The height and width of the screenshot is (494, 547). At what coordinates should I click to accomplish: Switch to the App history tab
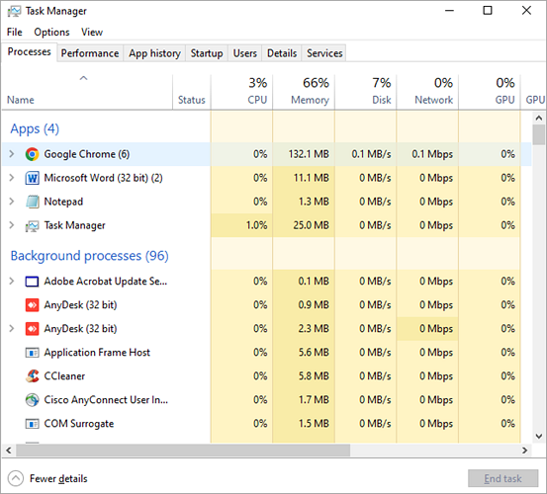154,53
